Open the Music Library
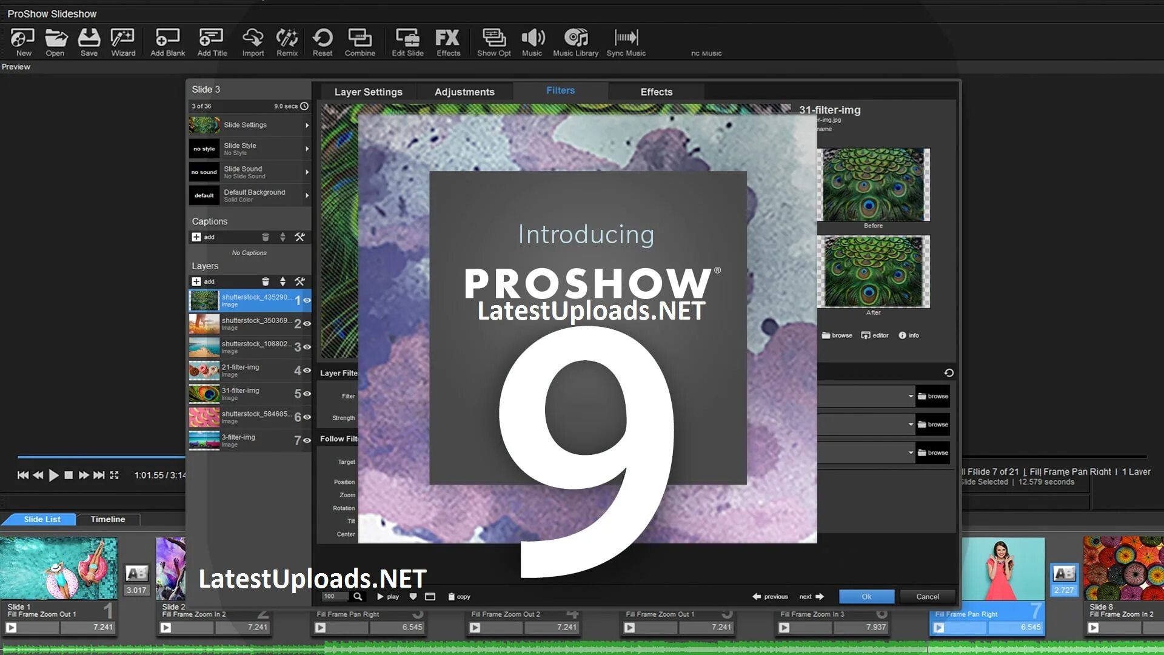Screen dimensions: 1164x655 575,41
